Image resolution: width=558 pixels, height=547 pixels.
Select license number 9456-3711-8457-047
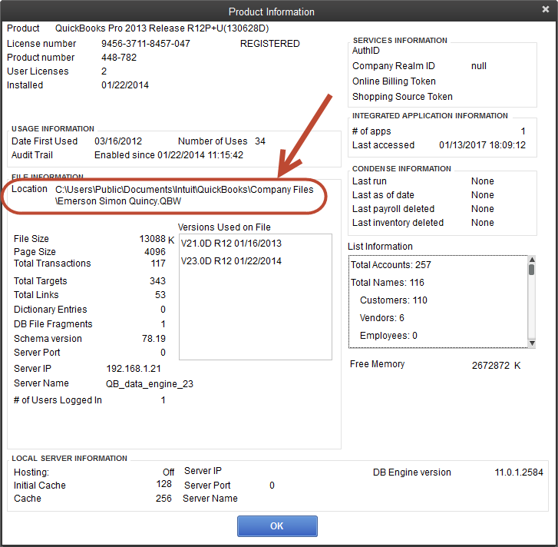click(x=146, y=44)
